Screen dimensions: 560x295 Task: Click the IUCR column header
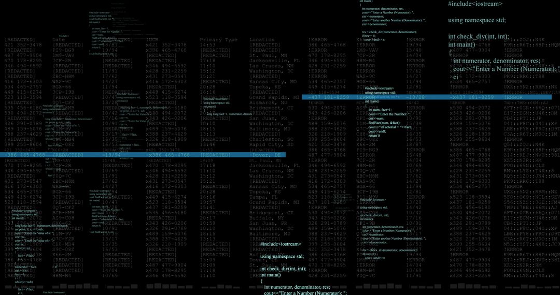tap(152, 39)
